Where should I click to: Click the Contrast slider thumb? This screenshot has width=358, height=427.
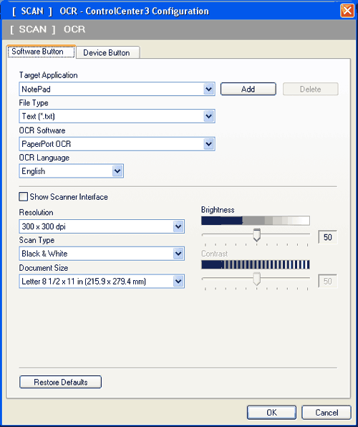point(256,279)
